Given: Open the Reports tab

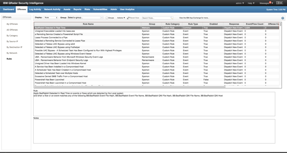Looking at the screenshot, I should (x=77, y=9).
